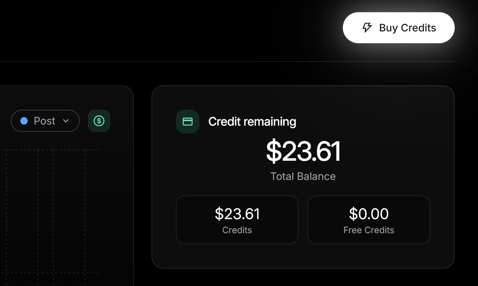Click the credit card icon beside Credit remaining
478x286 pixels.
pos(188,121)
